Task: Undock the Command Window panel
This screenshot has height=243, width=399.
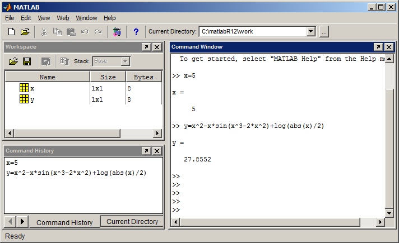Action: [x=378, y=47]
